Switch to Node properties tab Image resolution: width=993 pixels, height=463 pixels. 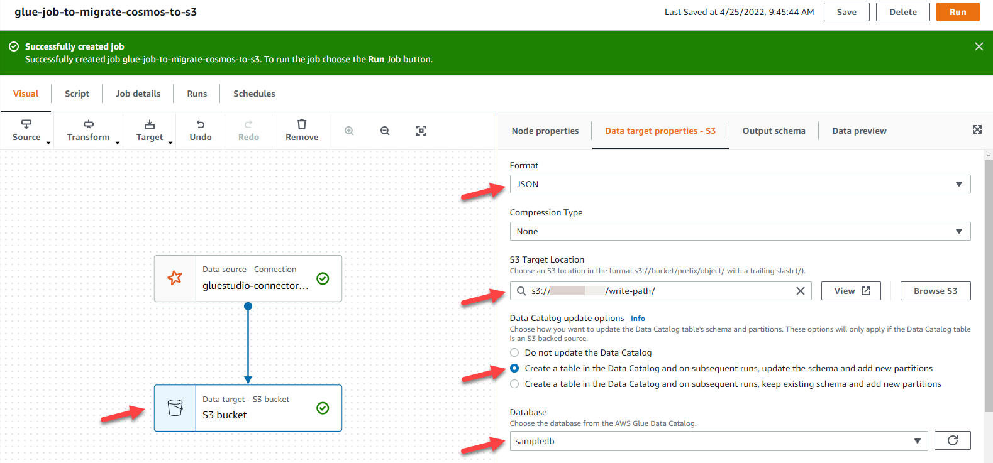(545, 131)
